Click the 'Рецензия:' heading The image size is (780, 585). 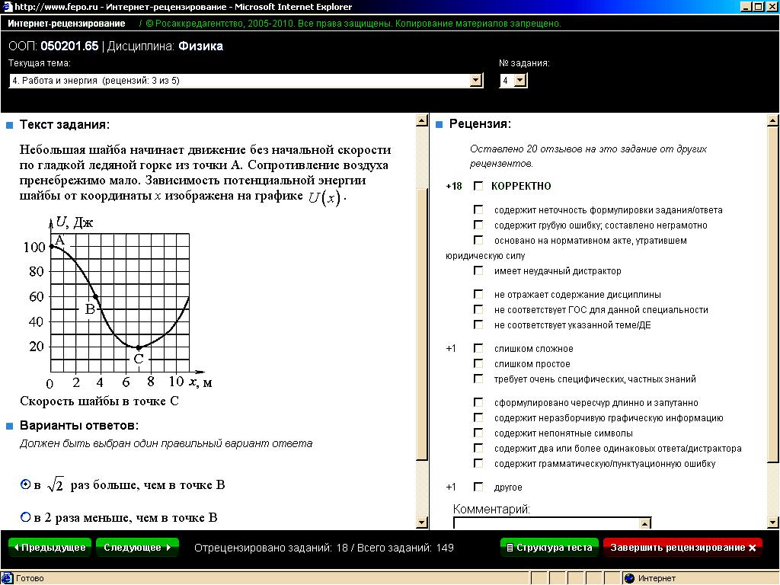point(480,124)
